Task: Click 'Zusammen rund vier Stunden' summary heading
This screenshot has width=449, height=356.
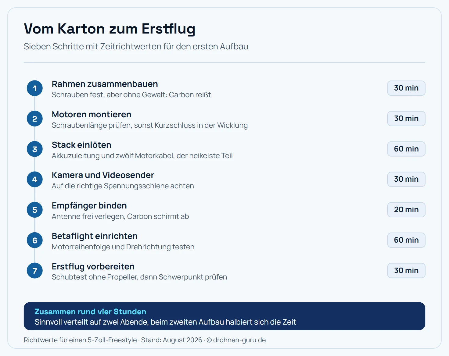Action: (91, 311)
